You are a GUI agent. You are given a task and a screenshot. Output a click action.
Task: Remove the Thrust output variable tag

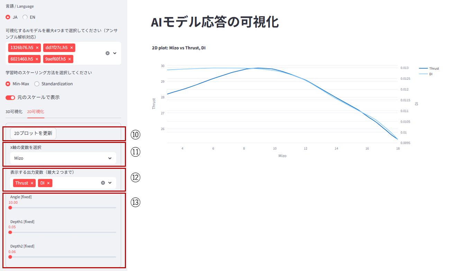(x=32, y=183)
